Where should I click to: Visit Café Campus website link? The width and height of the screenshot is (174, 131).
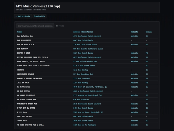(134, 61)
